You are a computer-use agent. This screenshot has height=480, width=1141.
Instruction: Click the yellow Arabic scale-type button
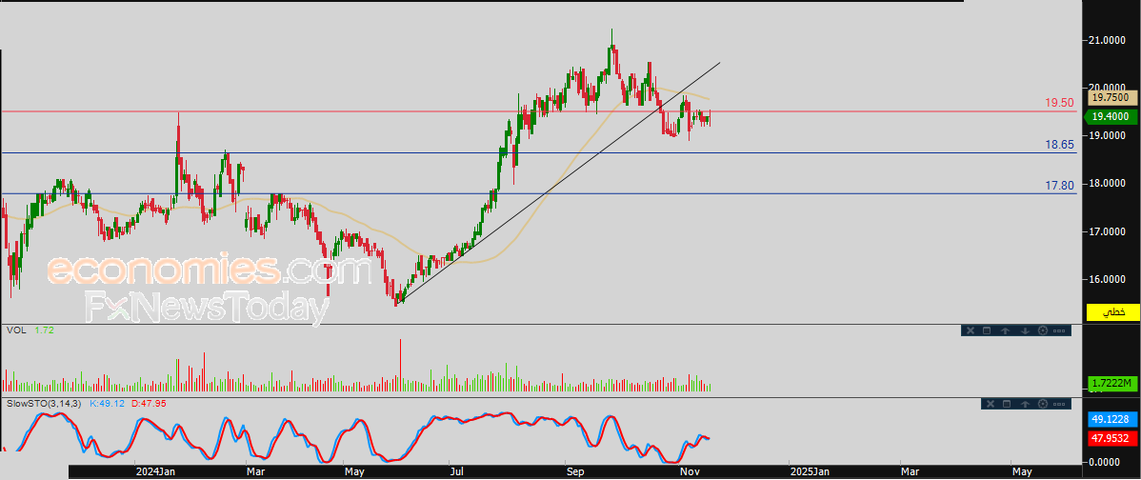tap(1112, 312)
